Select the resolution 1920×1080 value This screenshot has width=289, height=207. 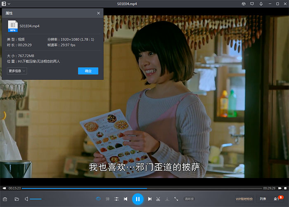coord(77,40)
